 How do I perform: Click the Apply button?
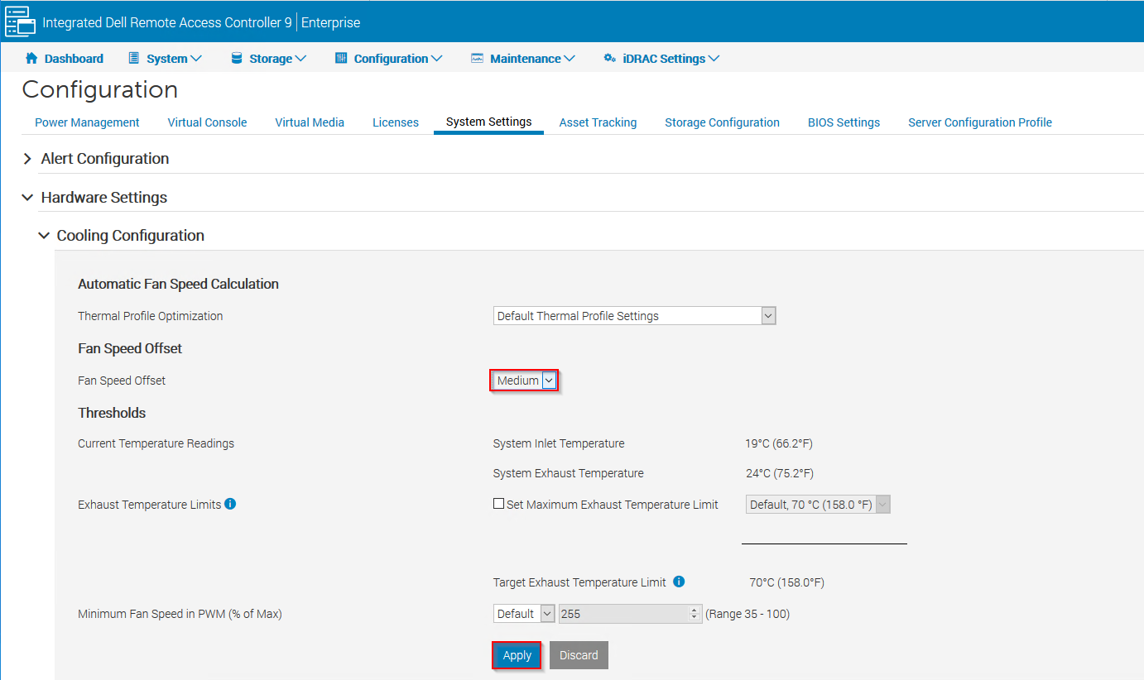(516, 654)
